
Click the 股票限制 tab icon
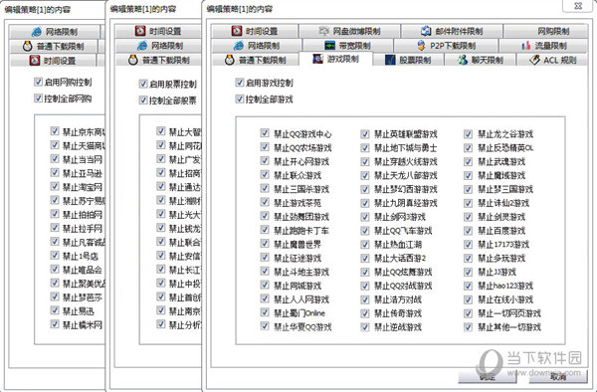tap(390, 60)
